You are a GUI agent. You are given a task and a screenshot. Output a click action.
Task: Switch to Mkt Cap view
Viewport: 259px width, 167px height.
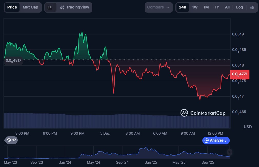[x=30, y=7]
